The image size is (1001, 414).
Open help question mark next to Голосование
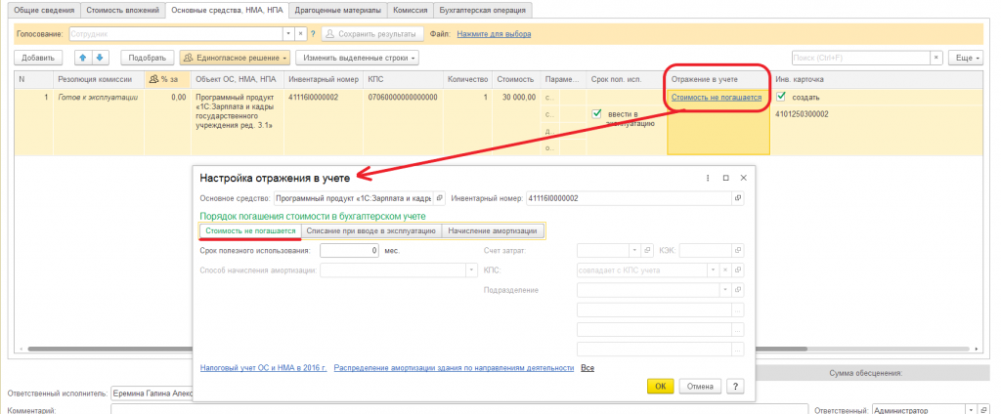[313, 34]
